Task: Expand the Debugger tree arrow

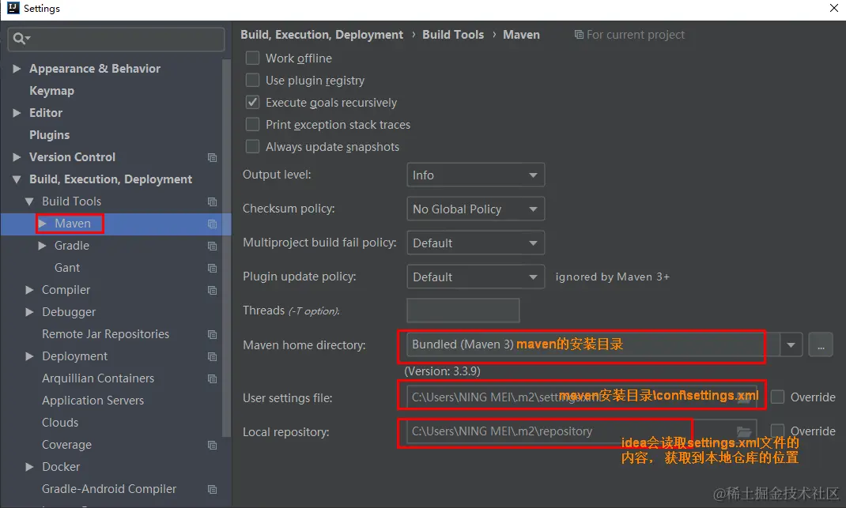Action: tap(29, 312)
